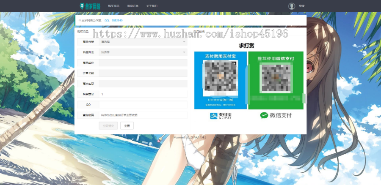
Task: Click the user avatar icon in header
Action: [x=292, y=6]
